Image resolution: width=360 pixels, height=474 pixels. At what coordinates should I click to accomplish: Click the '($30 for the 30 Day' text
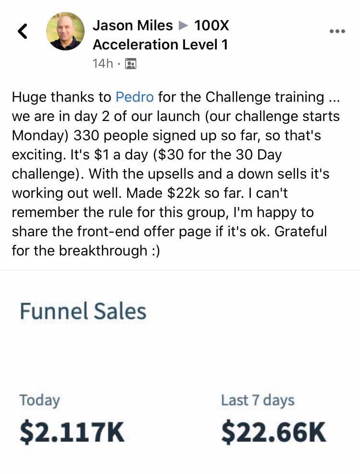pyautogui.click(x=218, y=155)
